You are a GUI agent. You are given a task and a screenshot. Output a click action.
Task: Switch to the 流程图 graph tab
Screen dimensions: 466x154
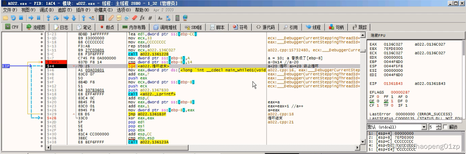36,27
